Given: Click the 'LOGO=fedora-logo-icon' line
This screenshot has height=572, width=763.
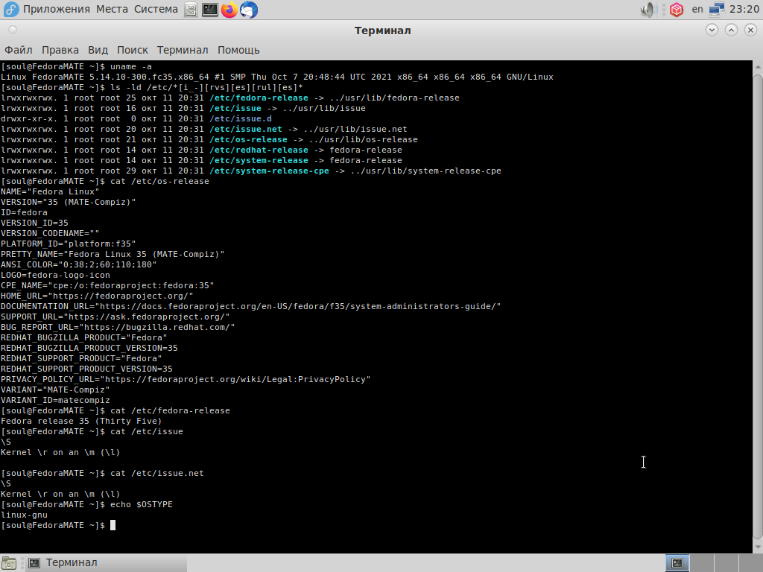Looking at the screenshot, I should (x=55, y=275).
